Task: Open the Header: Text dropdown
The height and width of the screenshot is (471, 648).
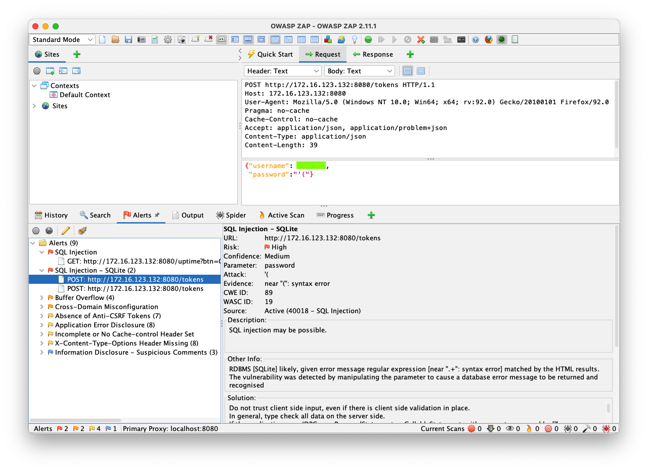Action: [x=282, y=71]
